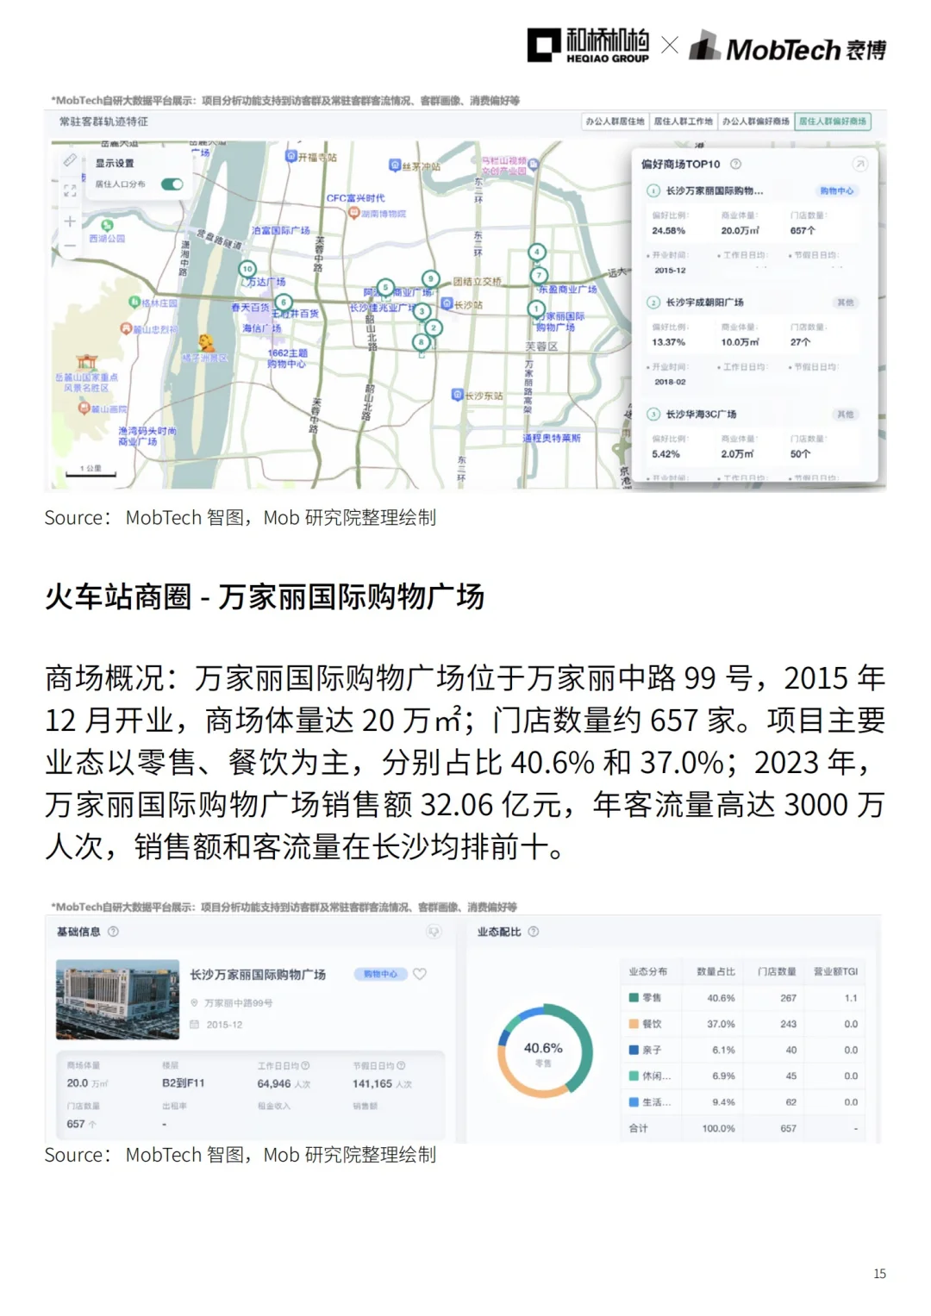This screenshot has height=1316, width=931.
Task: Click the help icon beside 基础信息
Action: click(x=113, y=932)
